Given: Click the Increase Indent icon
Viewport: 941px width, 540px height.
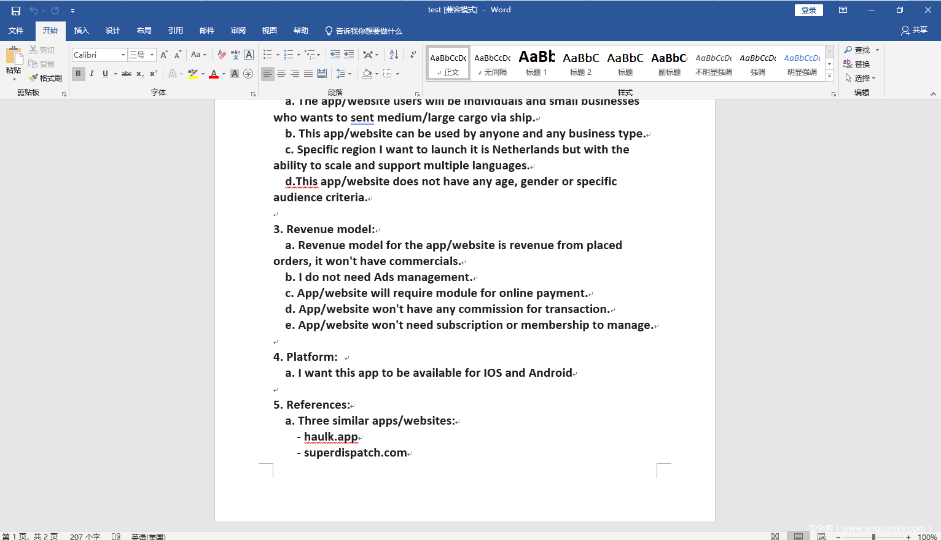Looking at the screenshot, I should 349,55.
